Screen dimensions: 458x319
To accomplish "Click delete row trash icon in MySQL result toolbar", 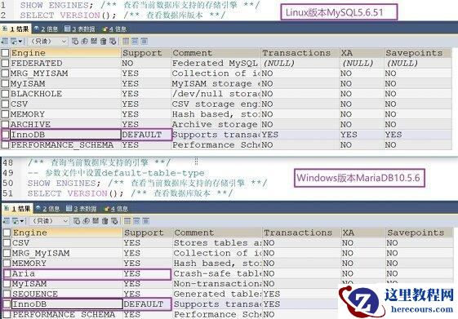I will (103, 41).
